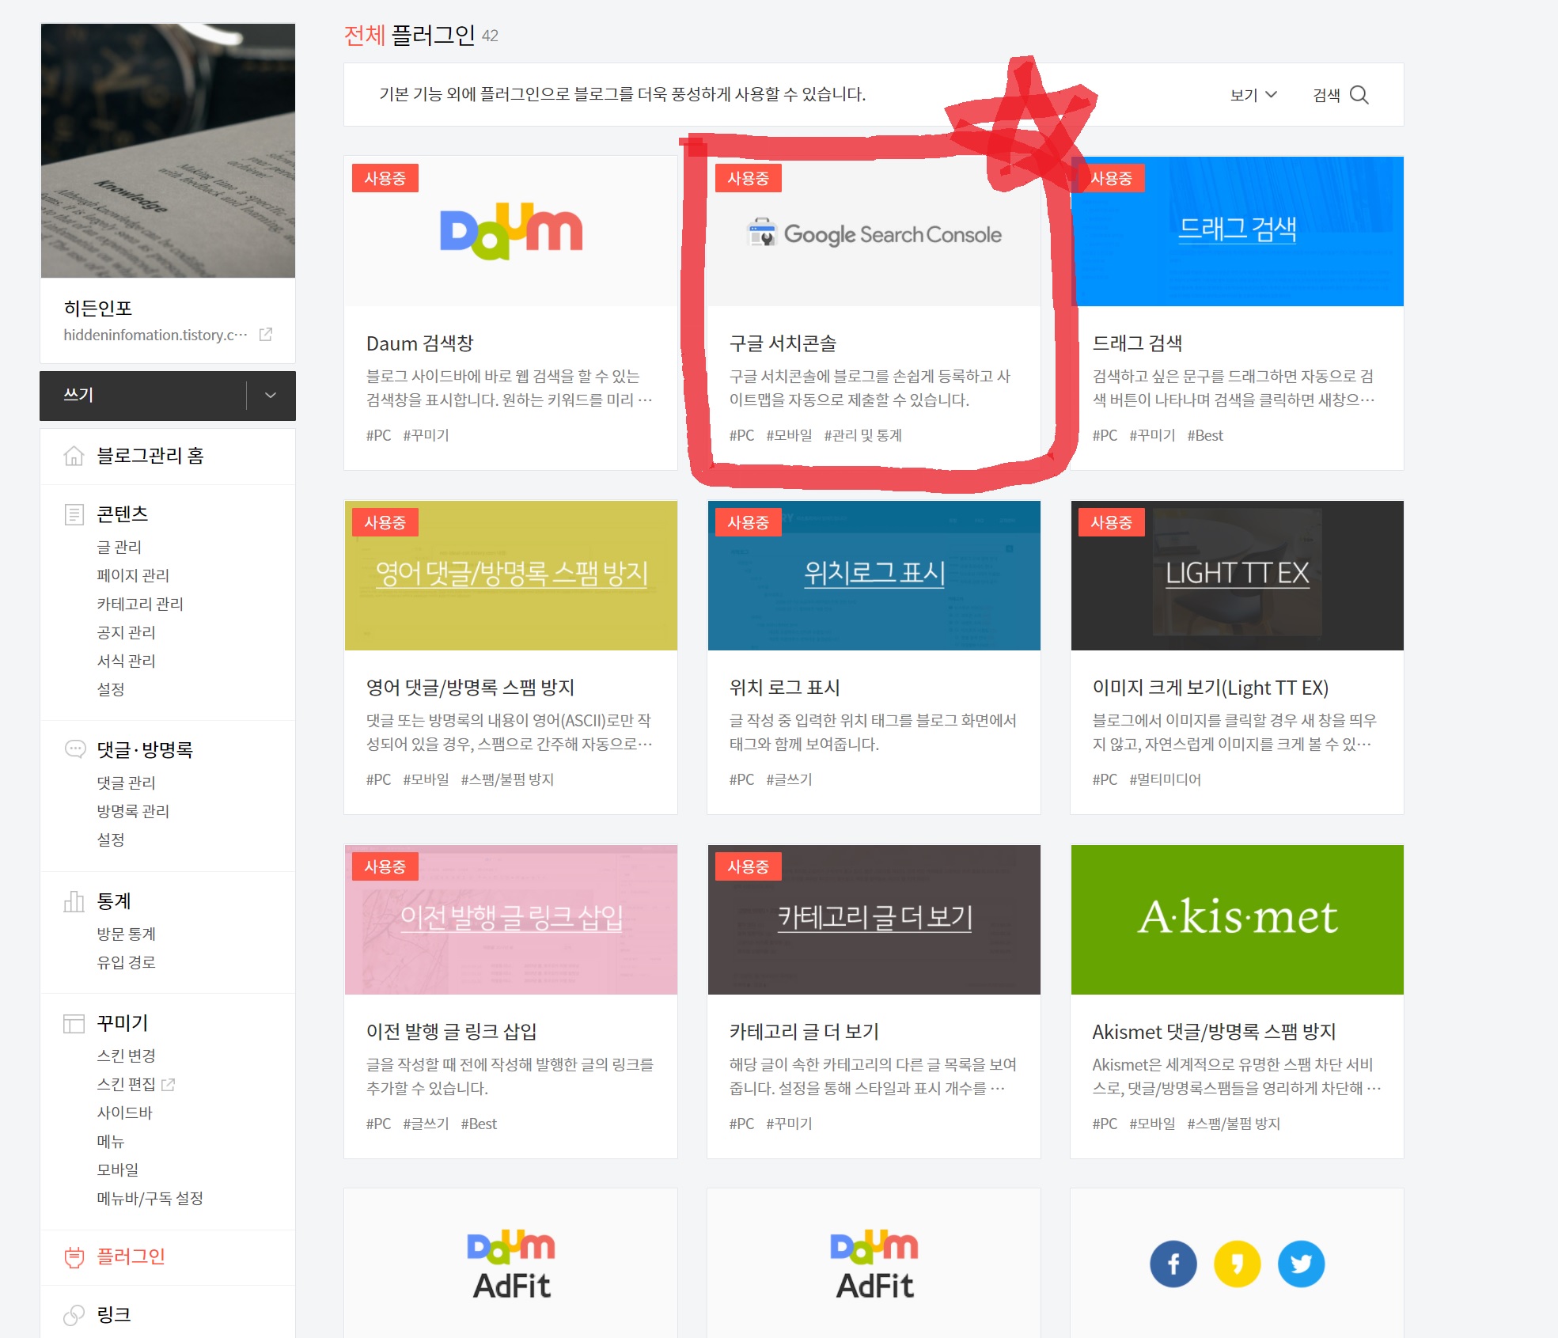Screen dimensions: 1558x1338
Task: Open 메뉴바/구독 설정 item
Action: point(150,1198)
